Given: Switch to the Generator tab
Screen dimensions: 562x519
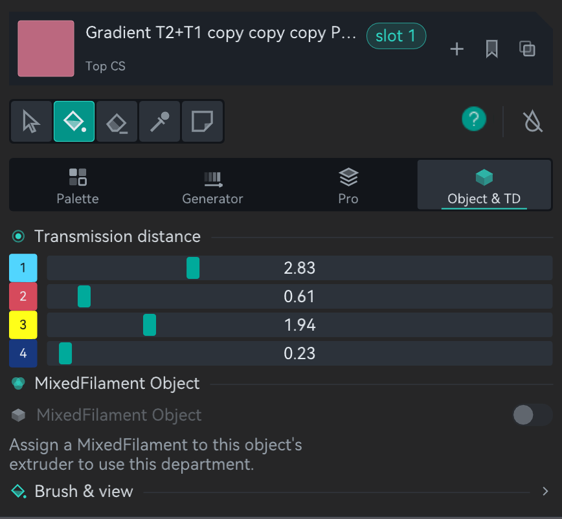Looking at the screenshot, I should point(212,186).
